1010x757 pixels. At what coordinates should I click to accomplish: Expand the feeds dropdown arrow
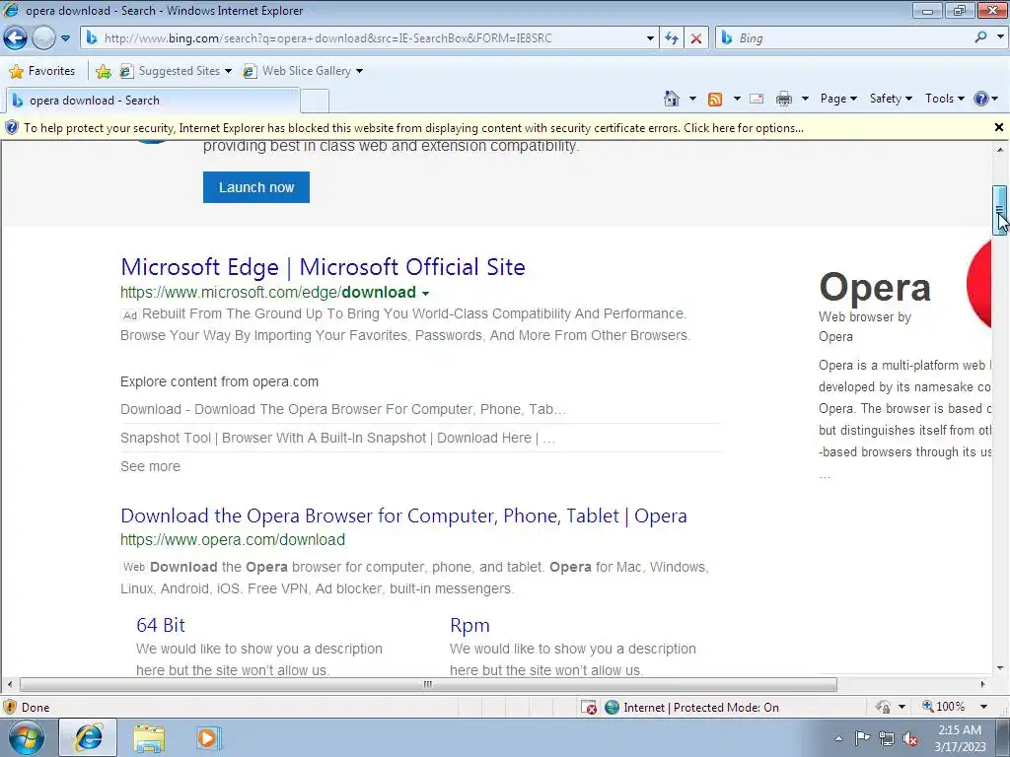click(x=736, y=99)
